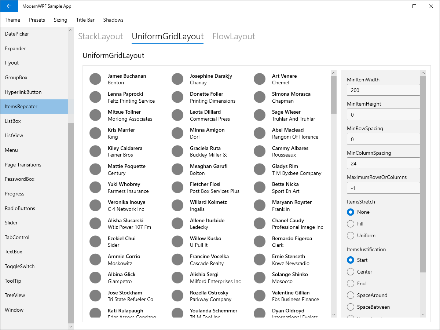The image size is (440, 330).
Task: Select SpaceAround for ItemsJustification
Action: point(367,295)
